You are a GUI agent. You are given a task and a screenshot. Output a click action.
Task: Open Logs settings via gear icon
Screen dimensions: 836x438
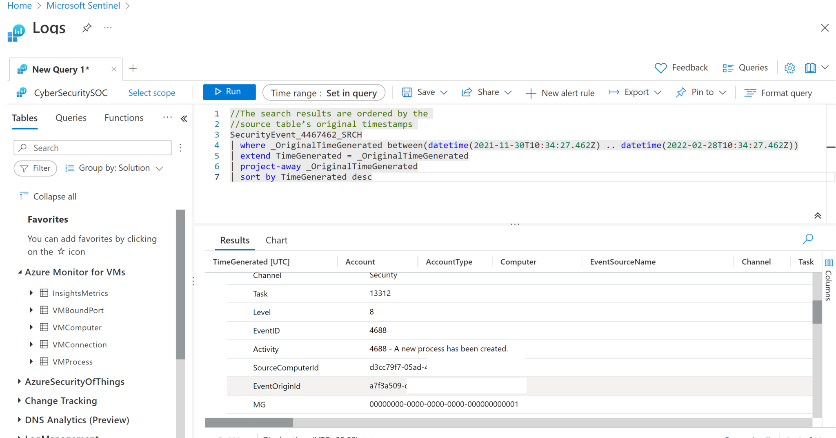[x=789, y=68]
